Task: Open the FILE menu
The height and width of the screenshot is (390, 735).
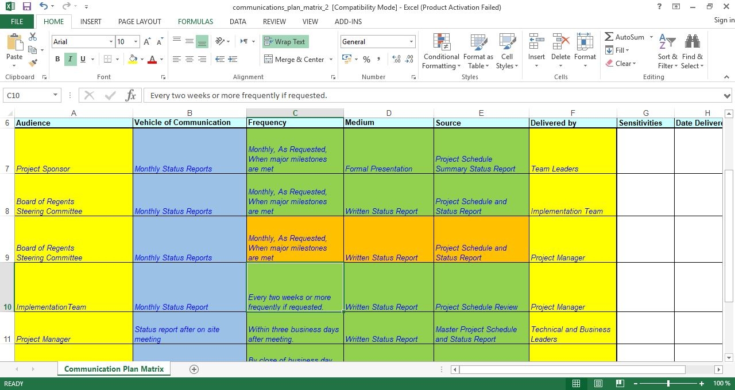Action: pos(17,21)
